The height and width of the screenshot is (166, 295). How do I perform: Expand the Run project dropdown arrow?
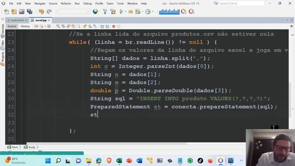pyautogui.click(x=125, y=12)
